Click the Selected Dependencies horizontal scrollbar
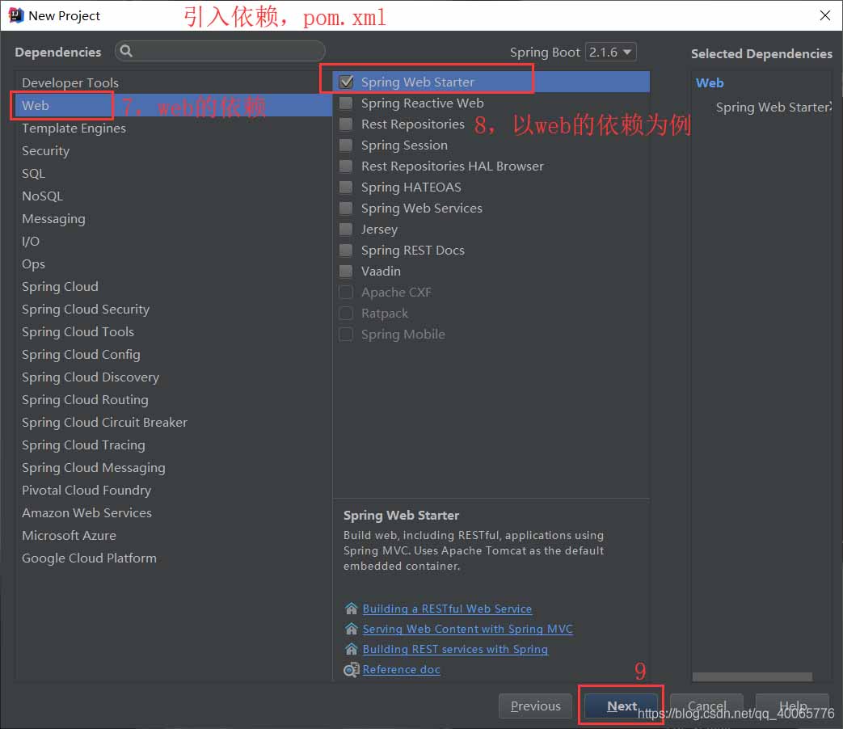Screen dimensions: 843x729 click(x=752, y=676)
